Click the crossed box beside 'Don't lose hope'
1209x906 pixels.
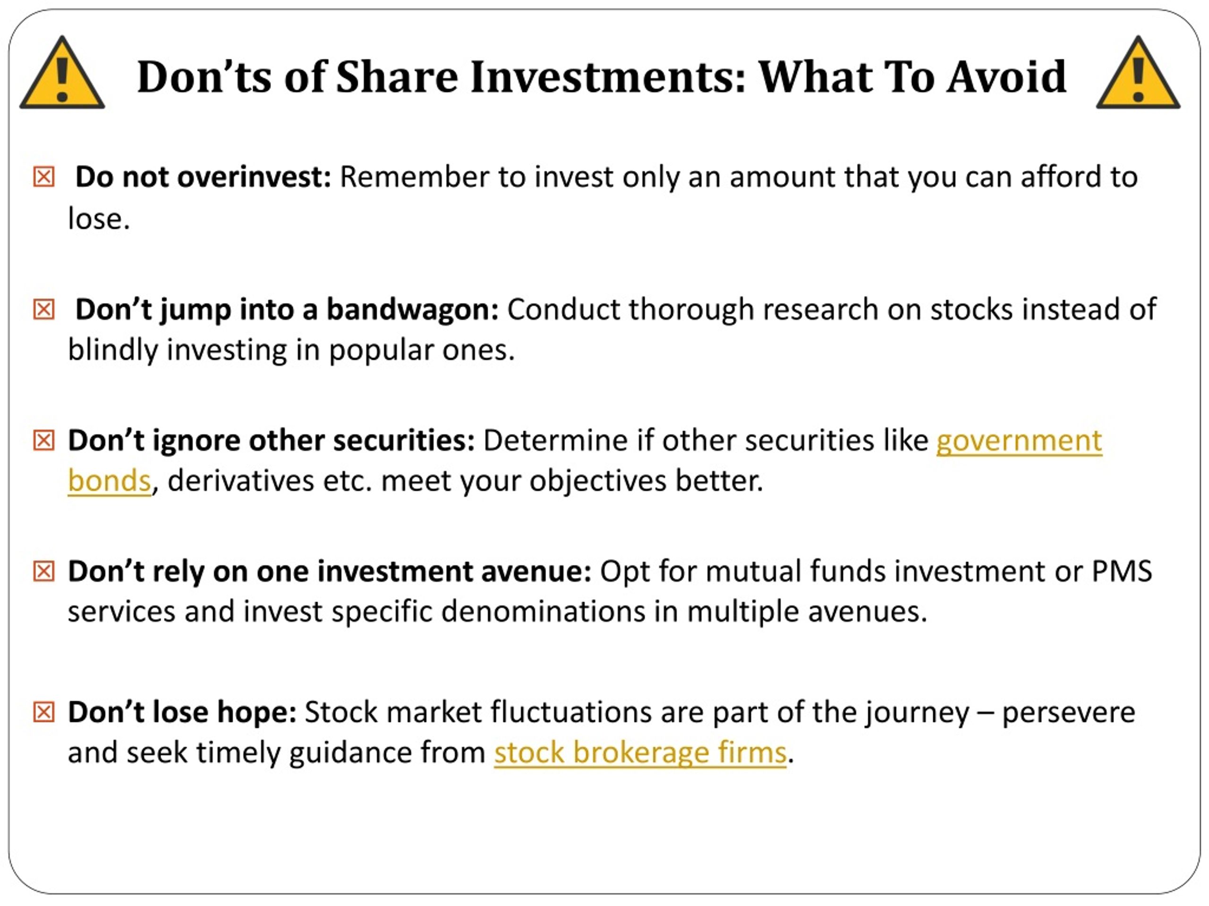click(x=44, y=712)
